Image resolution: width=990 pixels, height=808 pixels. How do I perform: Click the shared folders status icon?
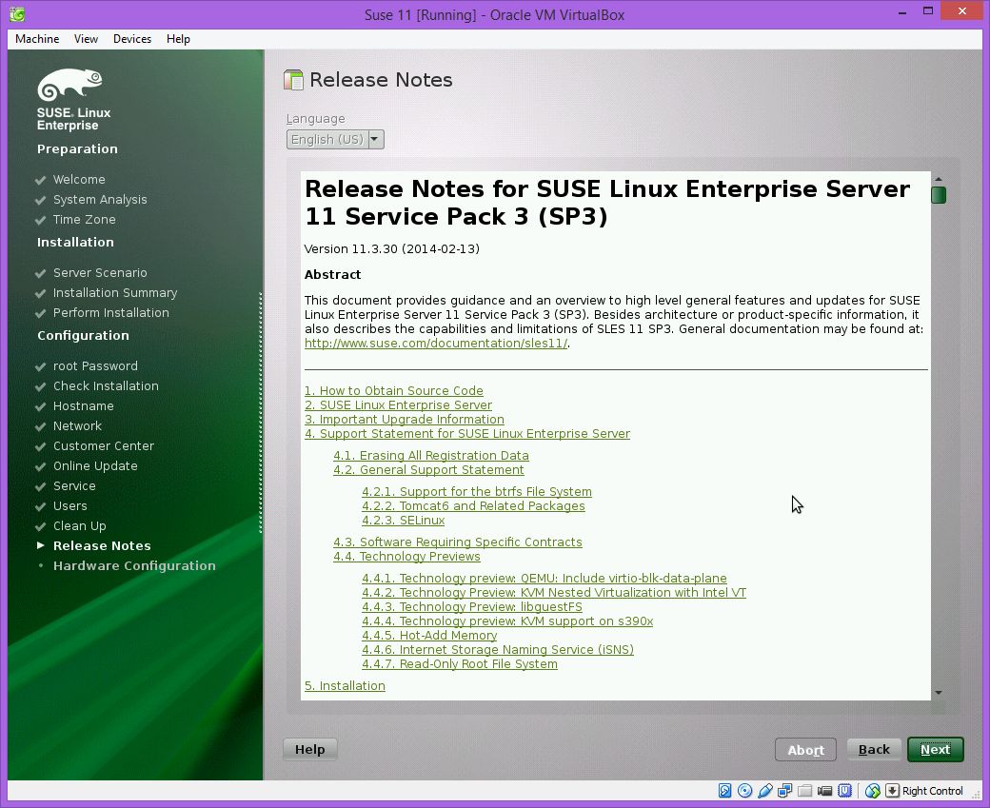(x=804, y=790)
